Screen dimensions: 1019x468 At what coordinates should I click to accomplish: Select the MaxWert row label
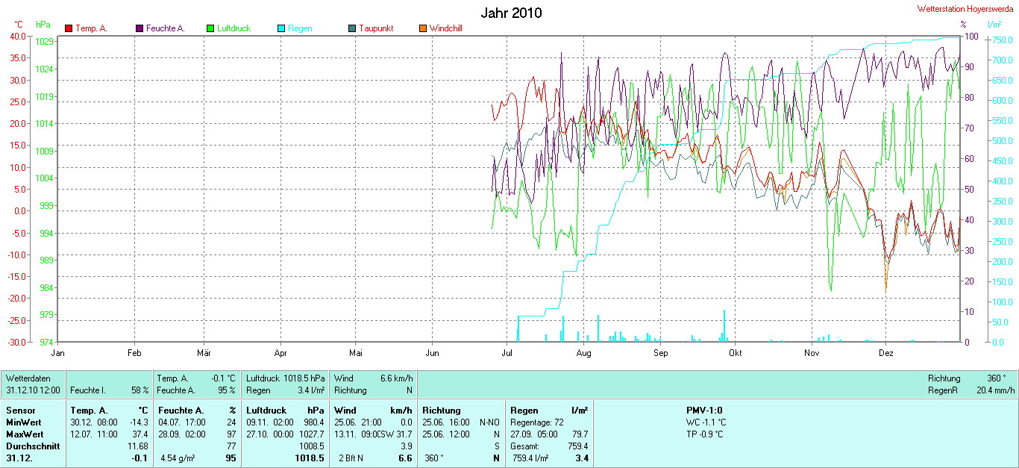25,434
